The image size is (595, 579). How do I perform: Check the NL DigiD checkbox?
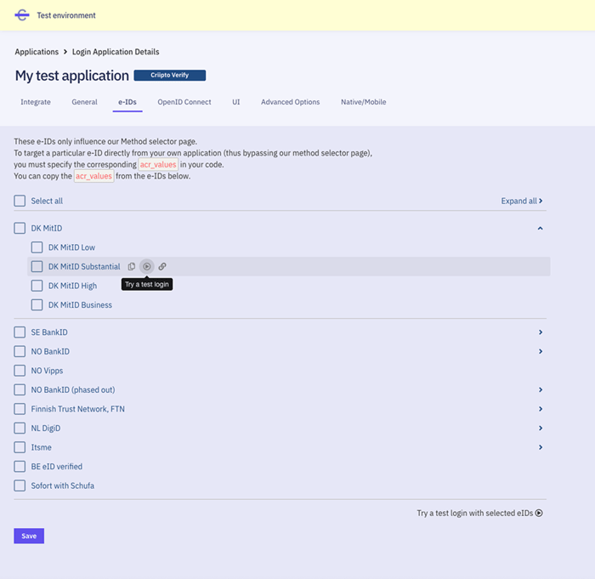(x=20, y=428)
